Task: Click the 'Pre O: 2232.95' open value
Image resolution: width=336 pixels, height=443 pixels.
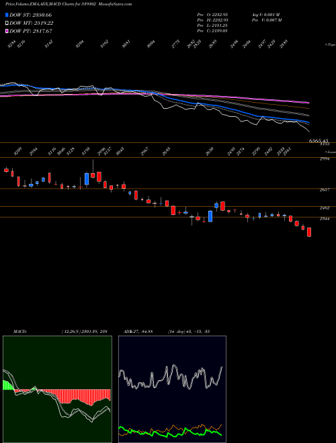Action: click(212, 15)
